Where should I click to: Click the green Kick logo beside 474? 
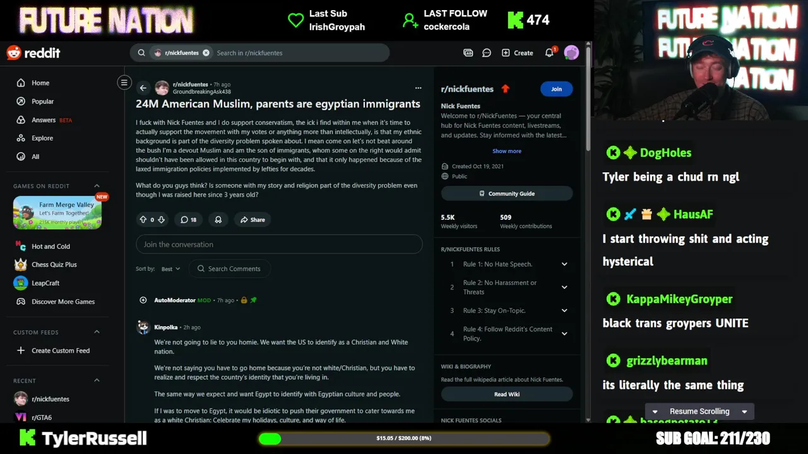tap(515, 20)
